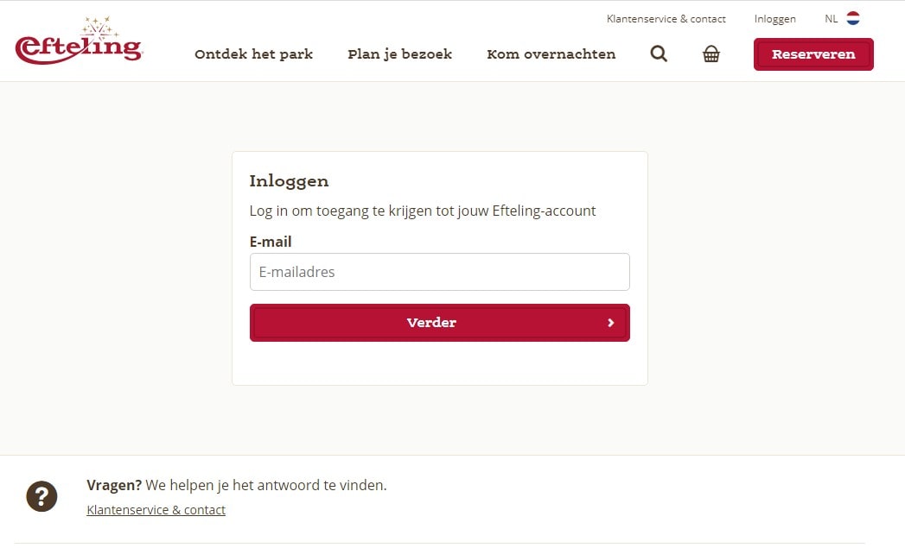Click the Verder button

click(x=439, y=323)
